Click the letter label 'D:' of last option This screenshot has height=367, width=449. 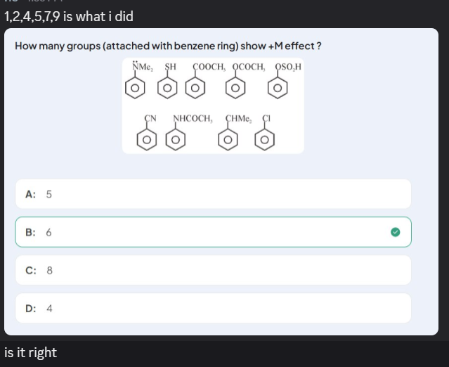[x=31, y=309]
